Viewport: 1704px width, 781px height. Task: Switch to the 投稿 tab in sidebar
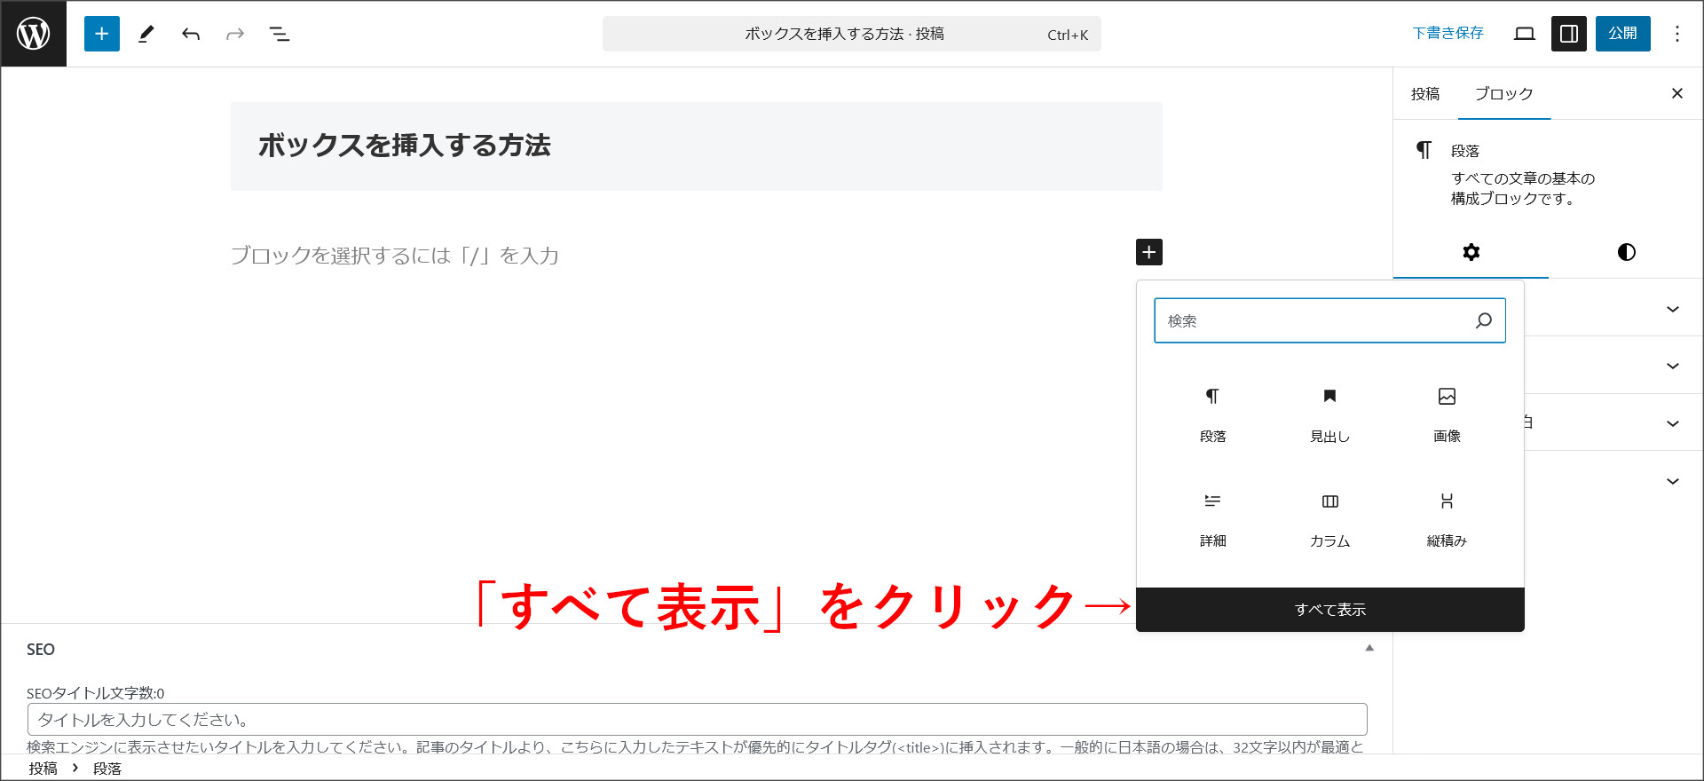1425,94
